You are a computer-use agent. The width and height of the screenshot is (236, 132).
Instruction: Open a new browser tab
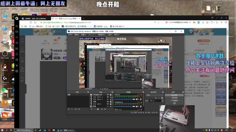click(x=83, y=18)
